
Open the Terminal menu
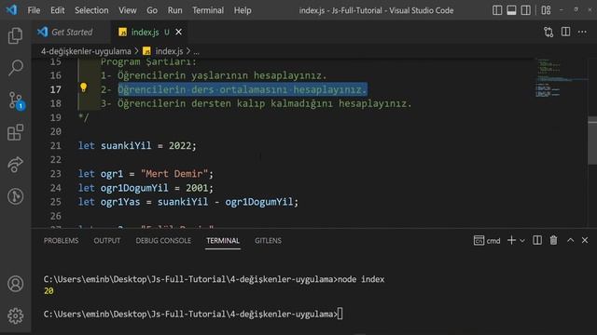click(208, 10)
